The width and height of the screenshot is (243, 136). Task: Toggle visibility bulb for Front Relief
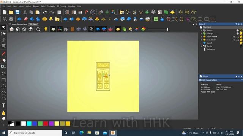pyautogui.click(x=241, y=37)
